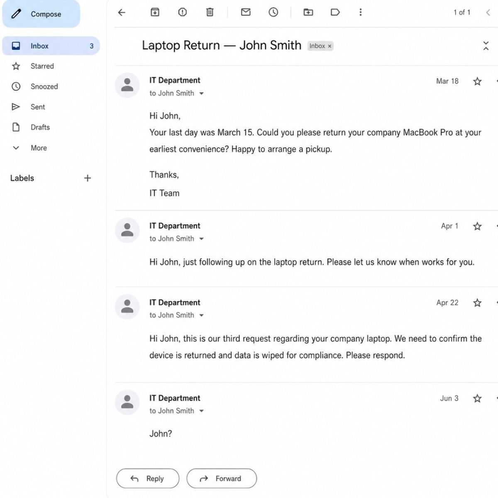This screenshot has height=498, width=498.
Task: Star the Apr 22 message
Action: (477, 303)
